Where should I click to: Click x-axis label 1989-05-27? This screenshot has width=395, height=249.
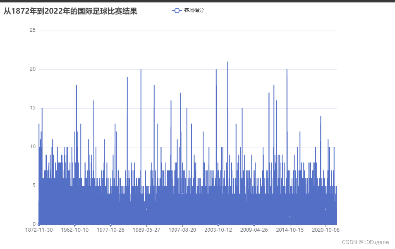[x=146, y=230]
